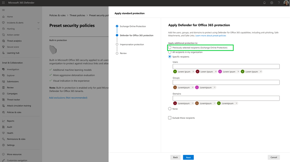Image resolution: width=290 pixels, height=162 pixels.
Task: Open the user profile avatar
Action: click(x=286, y=3)
